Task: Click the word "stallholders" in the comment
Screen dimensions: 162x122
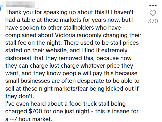Action: [78, 28]
